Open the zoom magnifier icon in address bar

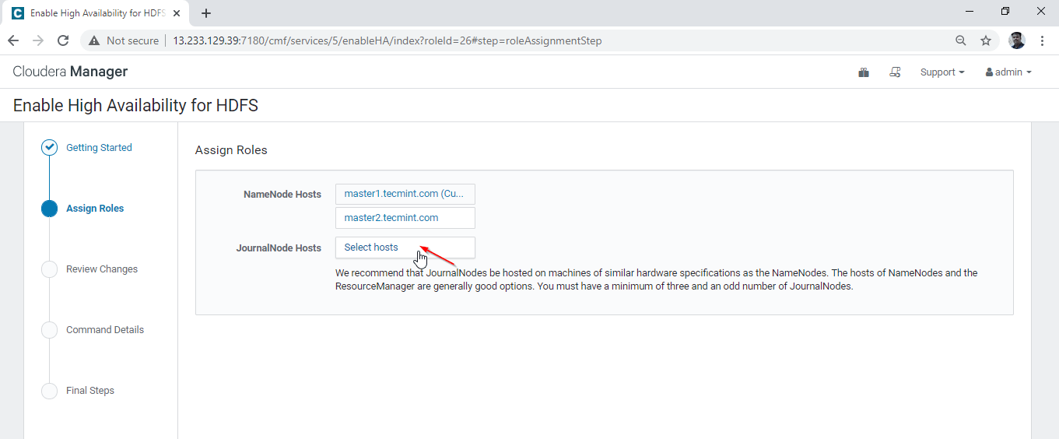click(961, 40)
